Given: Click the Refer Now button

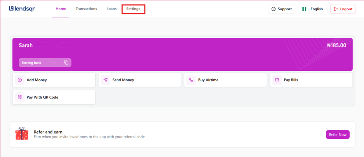Looking at the screenshot, I should 337,135.
